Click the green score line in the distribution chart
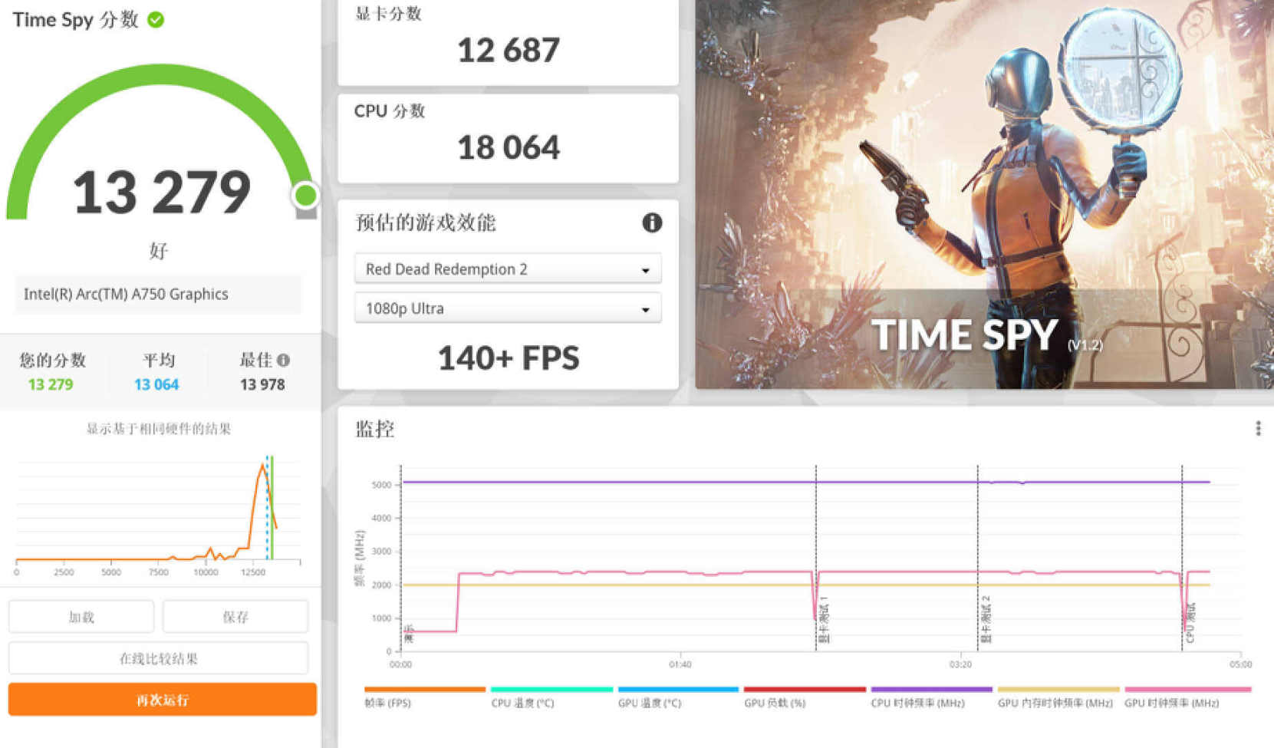 272,508
